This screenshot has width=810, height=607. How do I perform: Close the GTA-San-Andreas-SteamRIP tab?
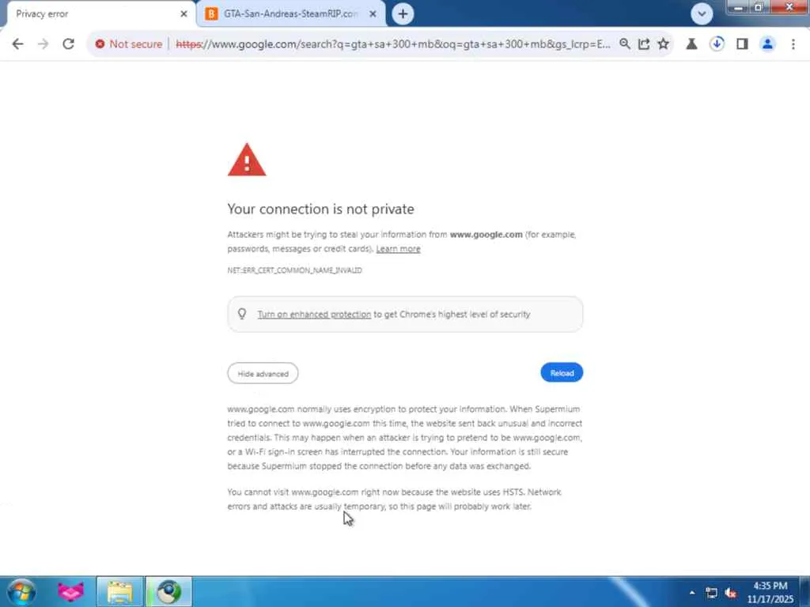373,14
